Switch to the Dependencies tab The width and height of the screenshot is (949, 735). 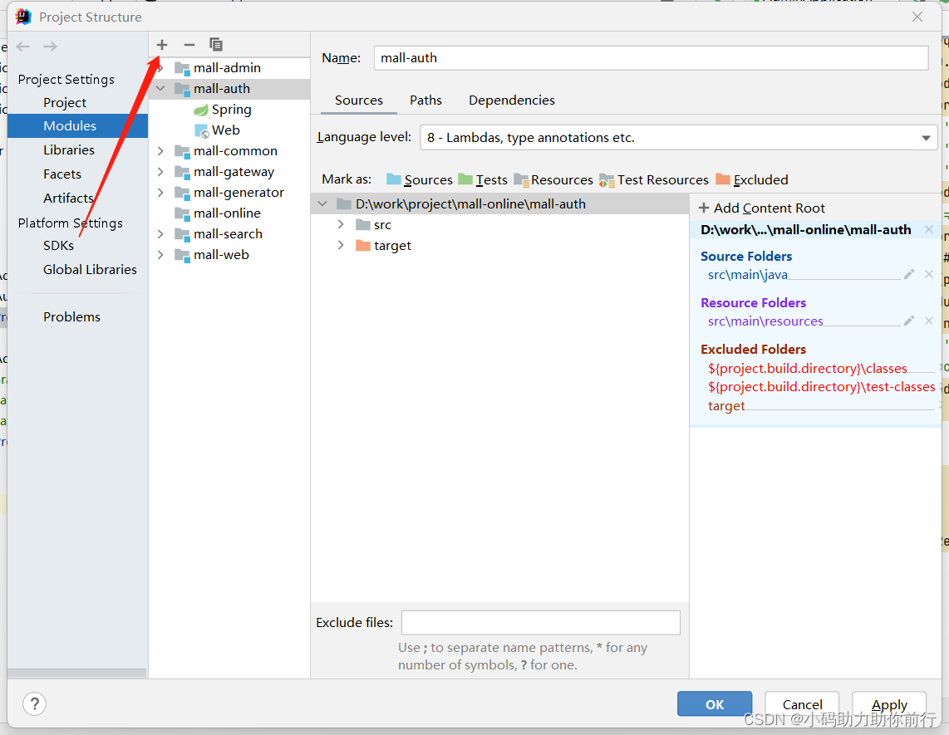(x=511, y=100)
